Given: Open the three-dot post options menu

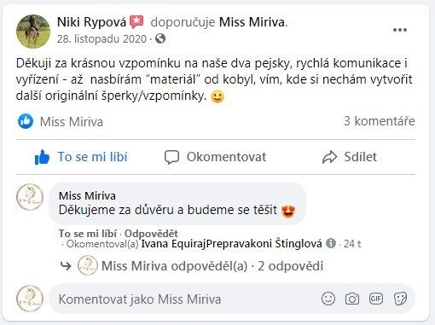Looking at the screenshot, I should [400, 30].
